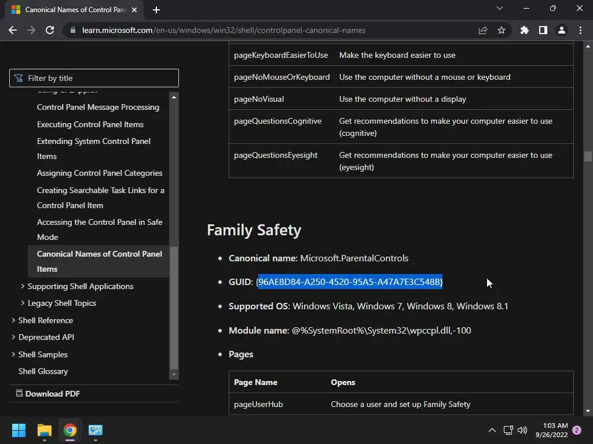593x444 pixels.
Task: Open Extending System Control Panel Items
Action: (x=93, y=149)
